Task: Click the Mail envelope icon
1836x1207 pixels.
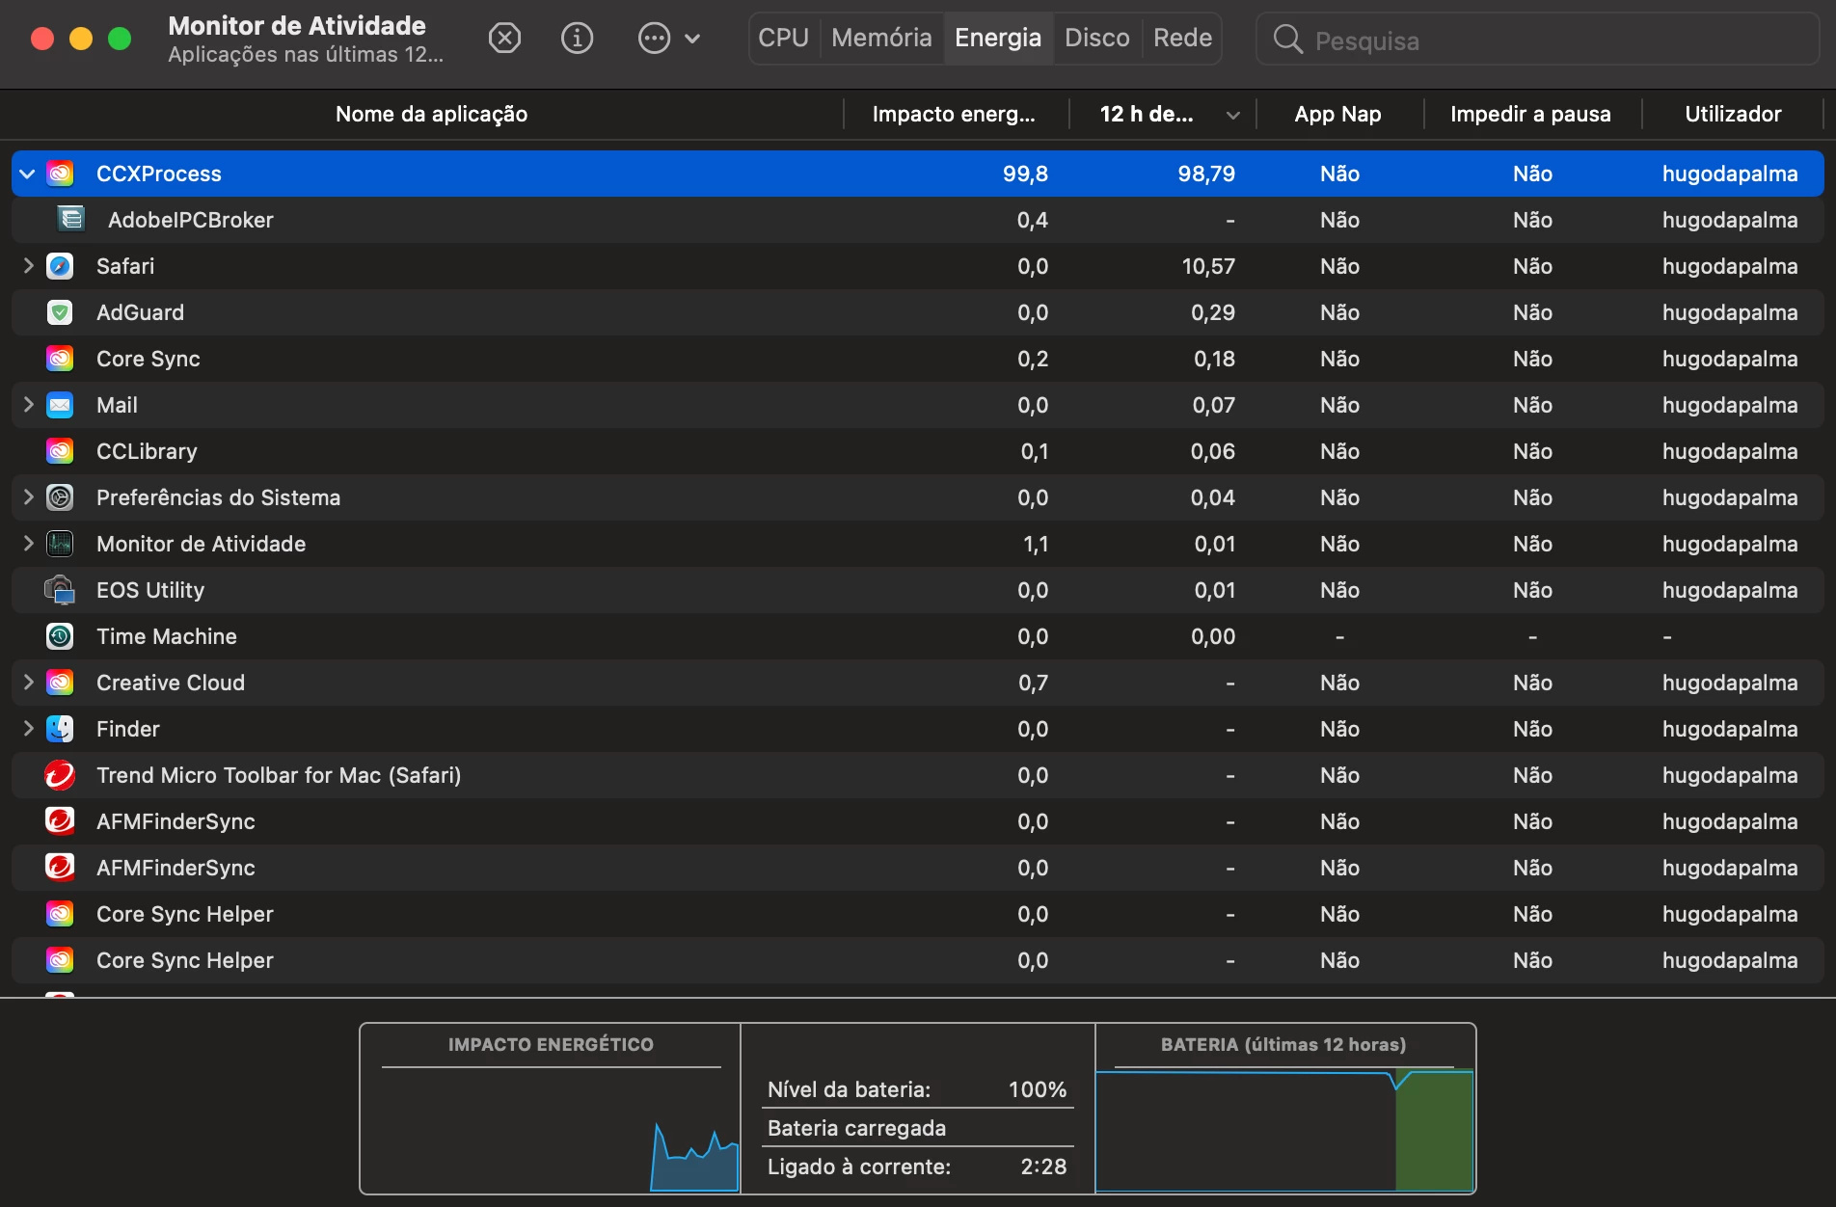Action: pyautogui.click(x=60, y=405)
